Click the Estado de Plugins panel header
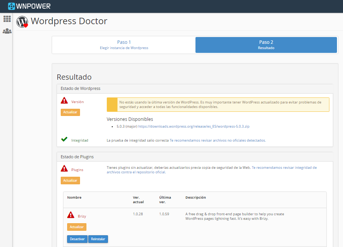Image resolution: width=343 pixels, height=247 pixels. click(x=195, y=157)
